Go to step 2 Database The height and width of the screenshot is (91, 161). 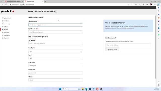6,21
